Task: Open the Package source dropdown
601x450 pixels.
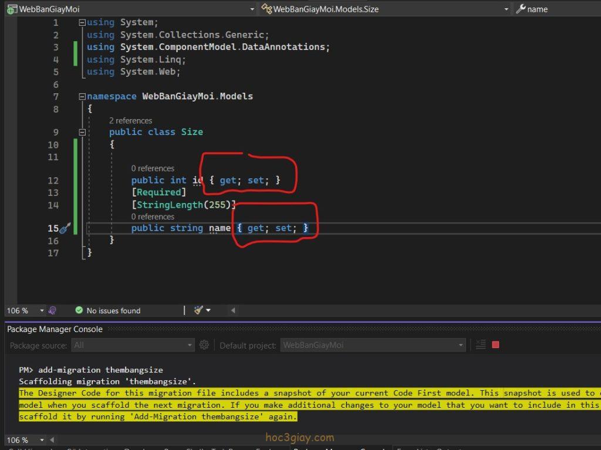Action: pos(190,345)
